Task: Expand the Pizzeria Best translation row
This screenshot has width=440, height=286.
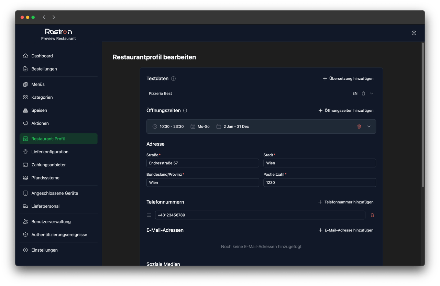Action: pyautogui.click(x=372, y=93)
